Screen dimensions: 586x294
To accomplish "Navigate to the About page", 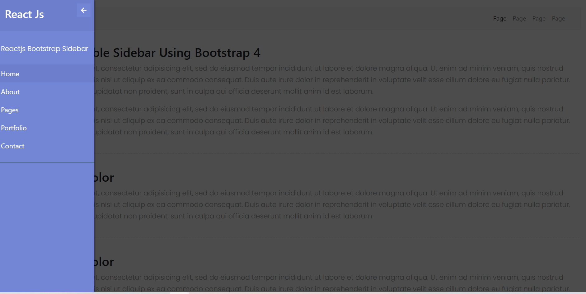I will pos(10,91).
